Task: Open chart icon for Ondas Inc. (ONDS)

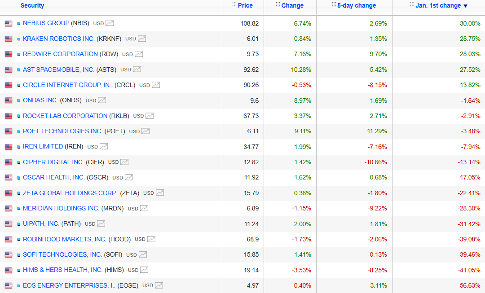Action: [x=102, y=100]
